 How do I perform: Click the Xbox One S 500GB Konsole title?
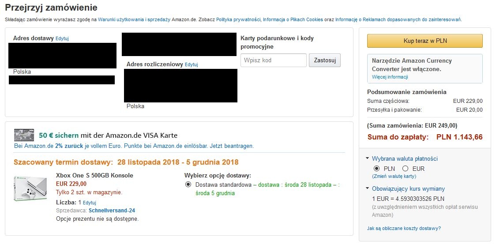point(94,175)
